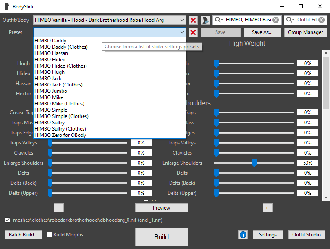
Task: Choose HIMBO Sultry (Clothes) preset
Action: 110,129
